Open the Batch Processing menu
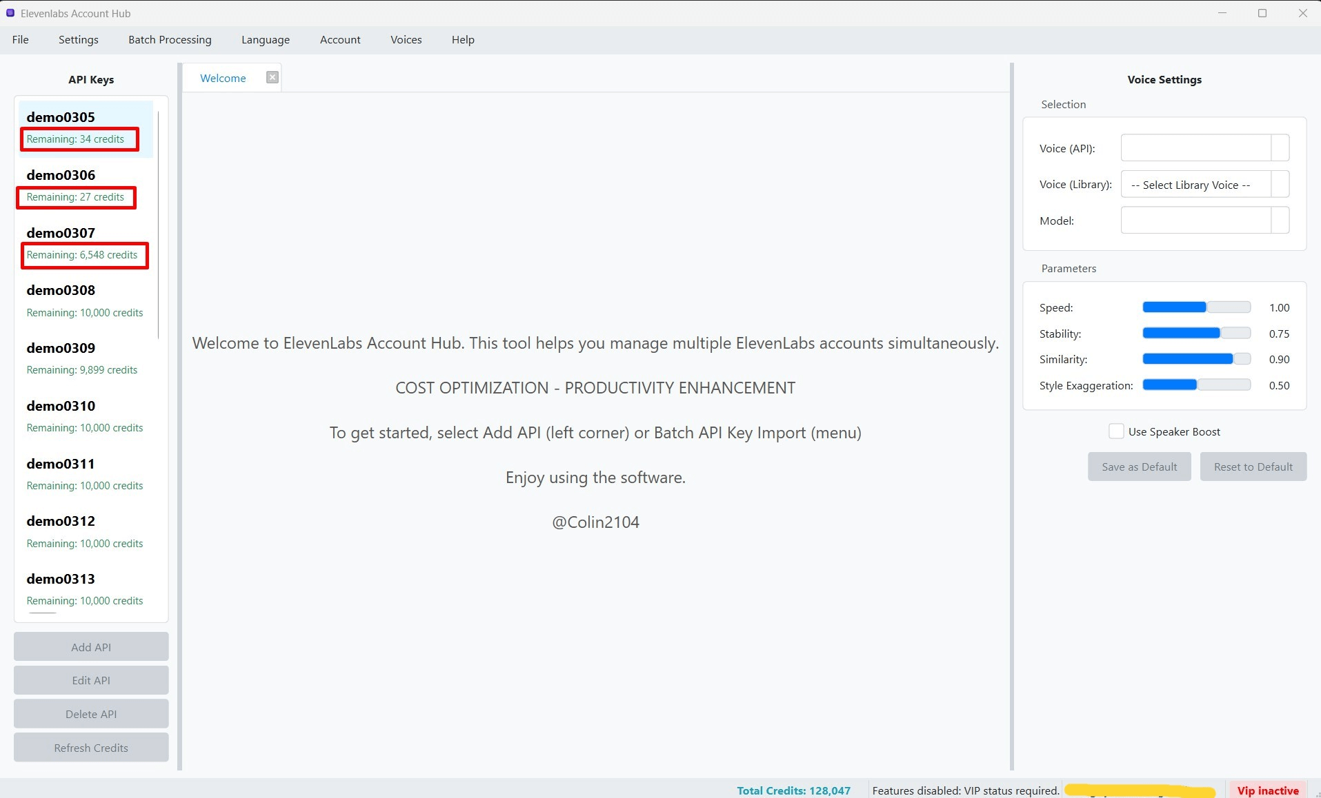The height and width of the screenshot is (798, 1321). [x=170, y=40]
